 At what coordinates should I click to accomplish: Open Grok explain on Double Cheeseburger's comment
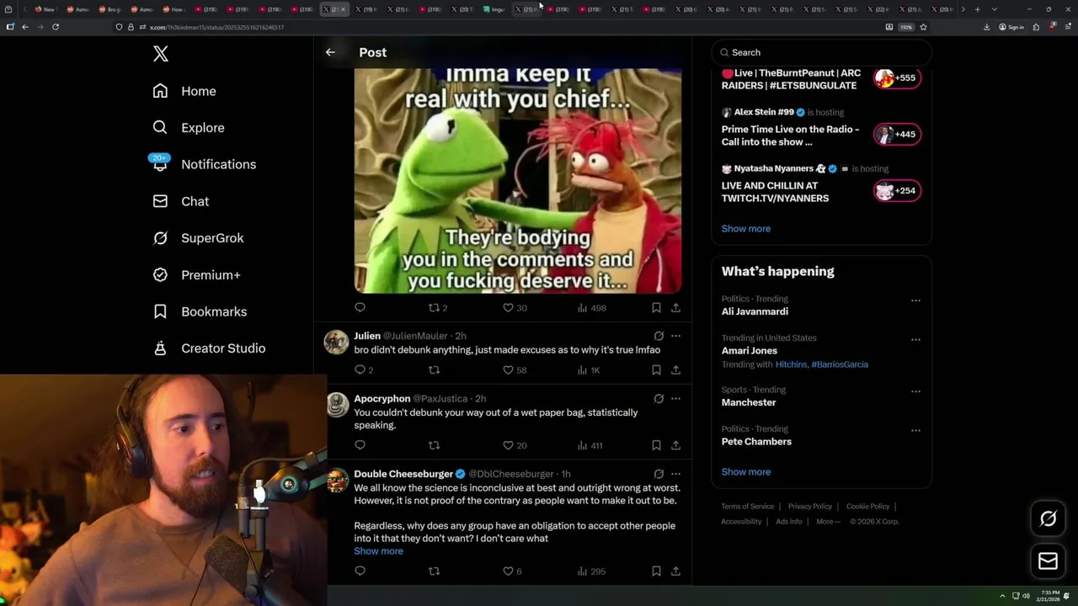pos(659,474)
